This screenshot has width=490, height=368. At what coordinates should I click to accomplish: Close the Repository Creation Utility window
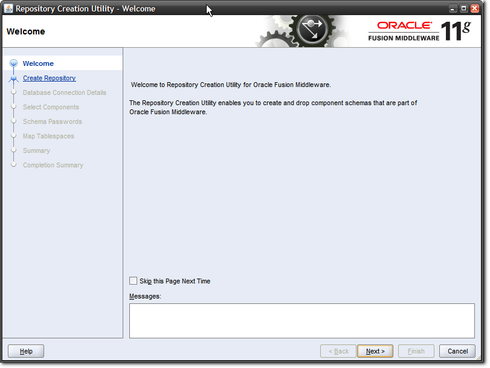click(x=475, y=8)
